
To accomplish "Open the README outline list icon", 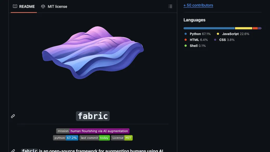I will click(x=170, y=6).
